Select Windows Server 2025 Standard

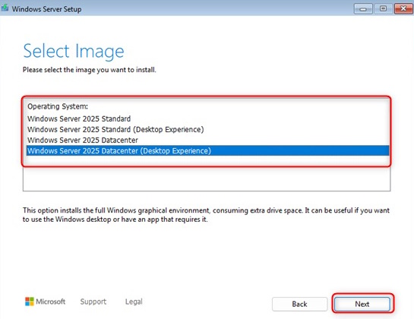point(207,118)
